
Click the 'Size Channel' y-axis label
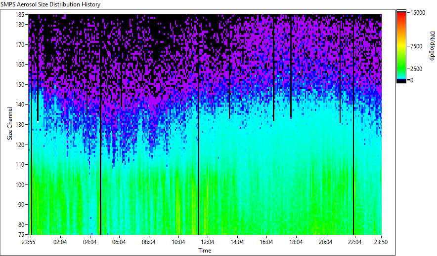click(10, 123)
